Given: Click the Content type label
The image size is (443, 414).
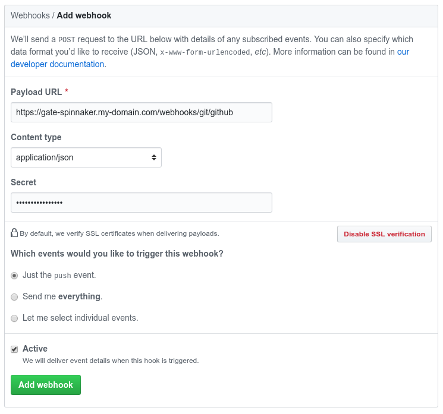Looking at the screenshot, I should 36,137.
